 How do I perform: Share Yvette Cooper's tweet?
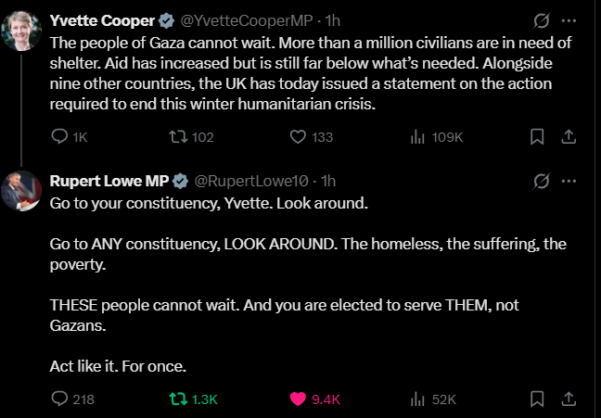click(569, 137)
